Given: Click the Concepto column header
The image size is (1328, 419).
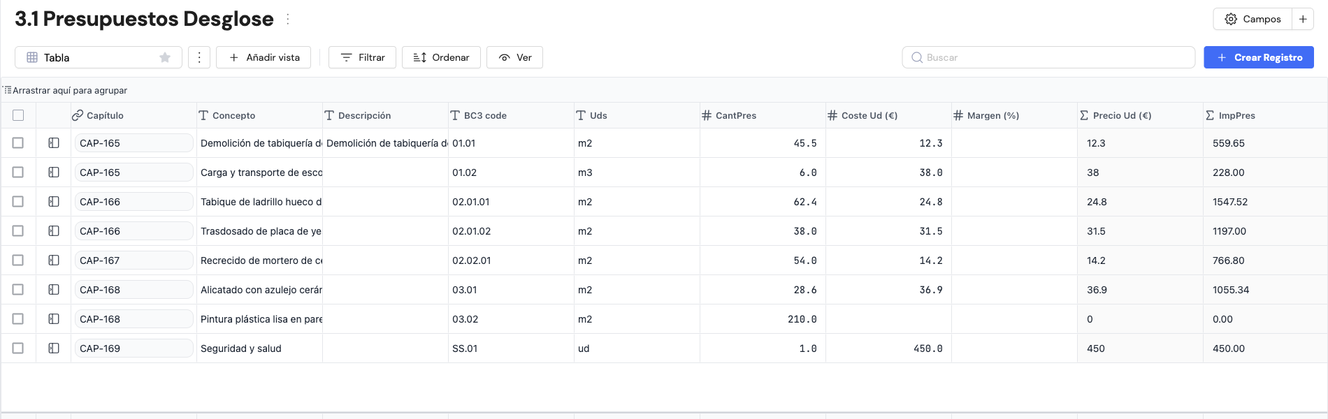Looking at the screenshot, I should tap(259, 115).
